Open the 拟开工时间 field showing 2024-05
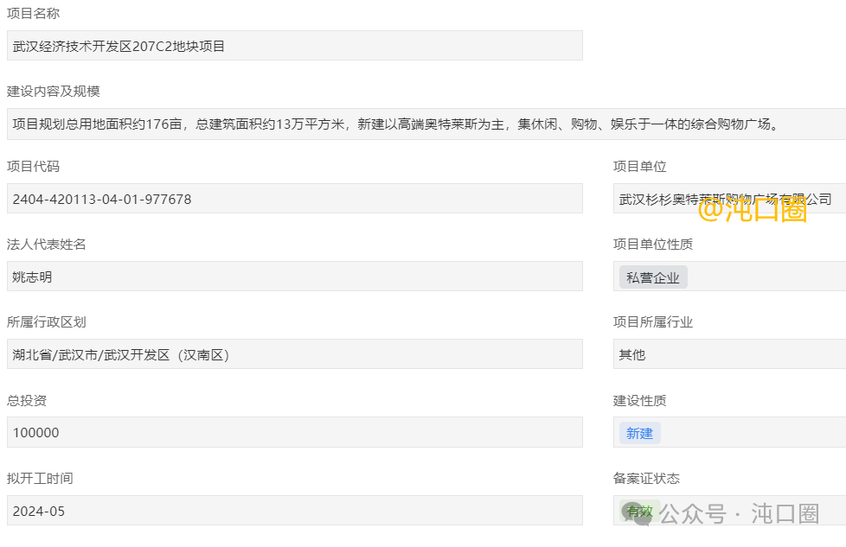This screenshot has height=547, width=846. [294, 511]
